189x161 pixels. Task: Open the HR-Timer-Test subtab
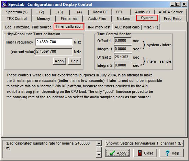99,27
